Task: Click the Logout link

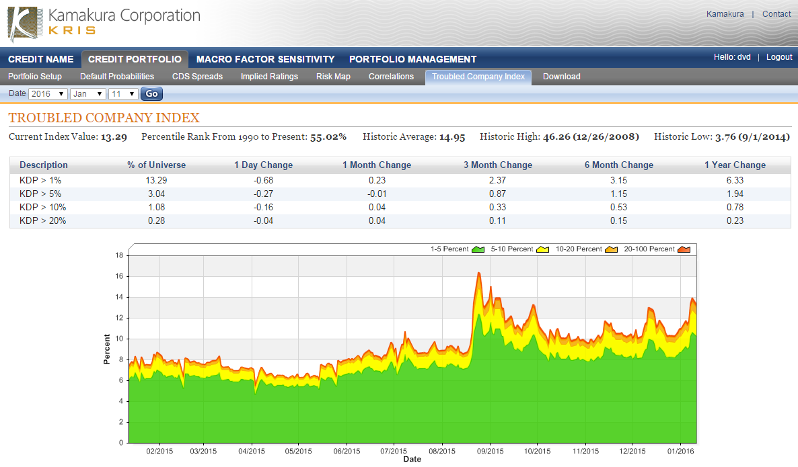Action: pos(778,56)
